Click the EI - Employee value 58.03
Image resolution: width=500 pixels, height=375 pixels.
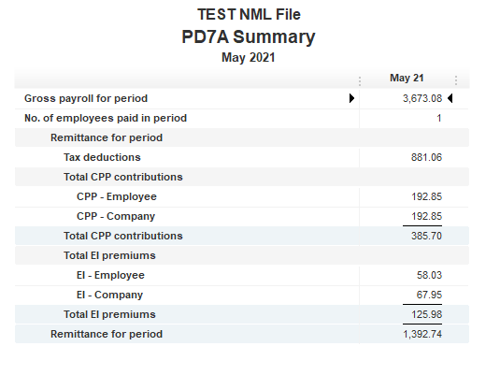point(429,275)
